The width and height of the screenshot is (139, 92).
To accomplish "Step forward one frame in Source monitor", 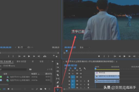I will (34, 56).
